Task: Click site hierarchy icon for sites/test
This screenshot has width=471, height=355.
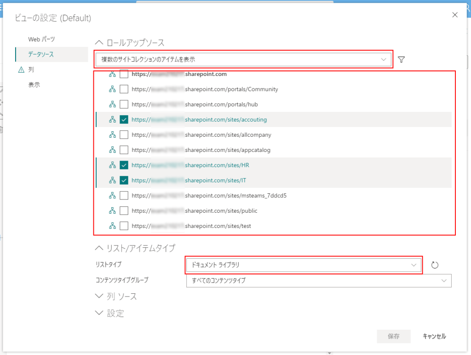Action: 112,226
